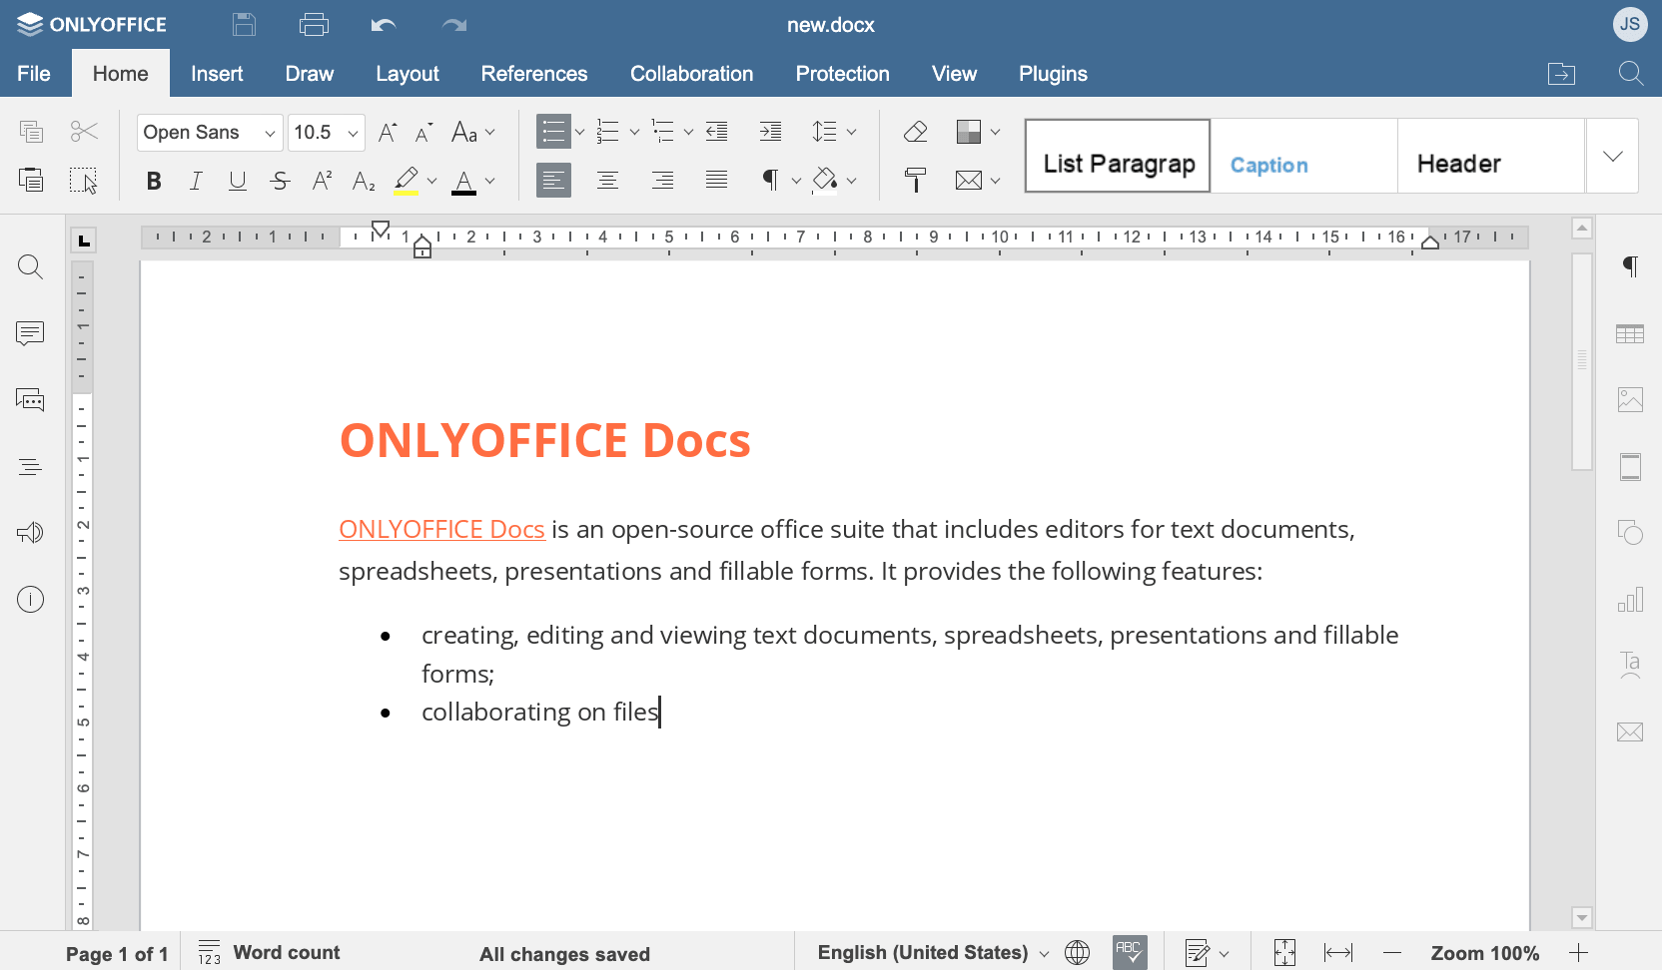Toggle the nonprinting characters display

(x=771, y=180)
